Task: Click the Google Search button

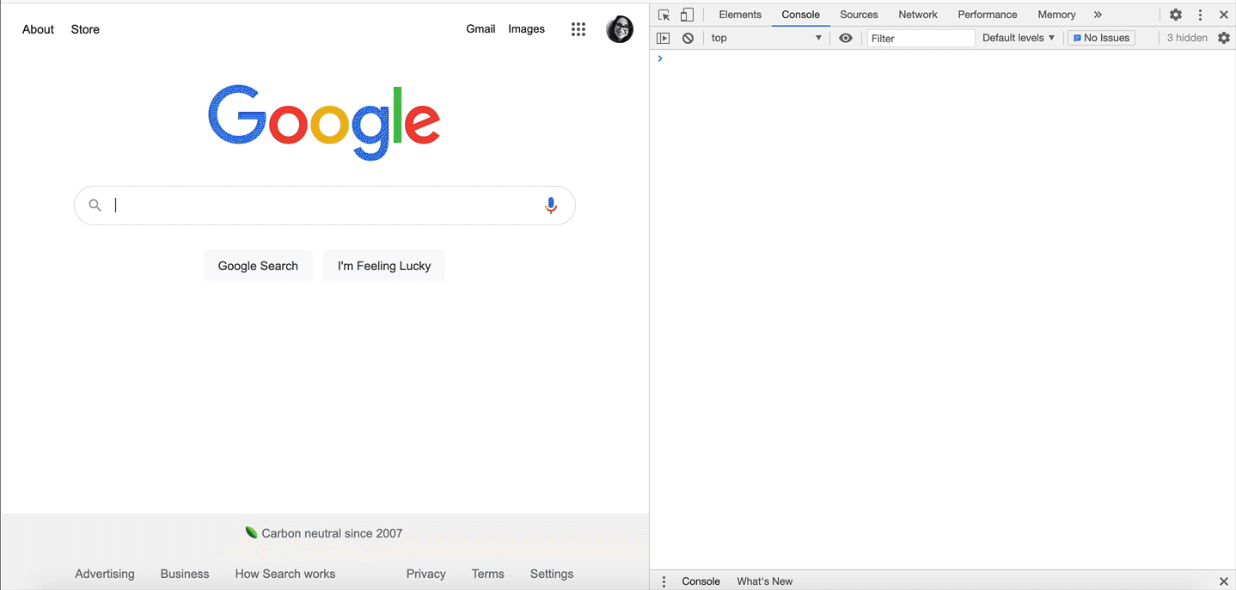Action: coord(258,266)
